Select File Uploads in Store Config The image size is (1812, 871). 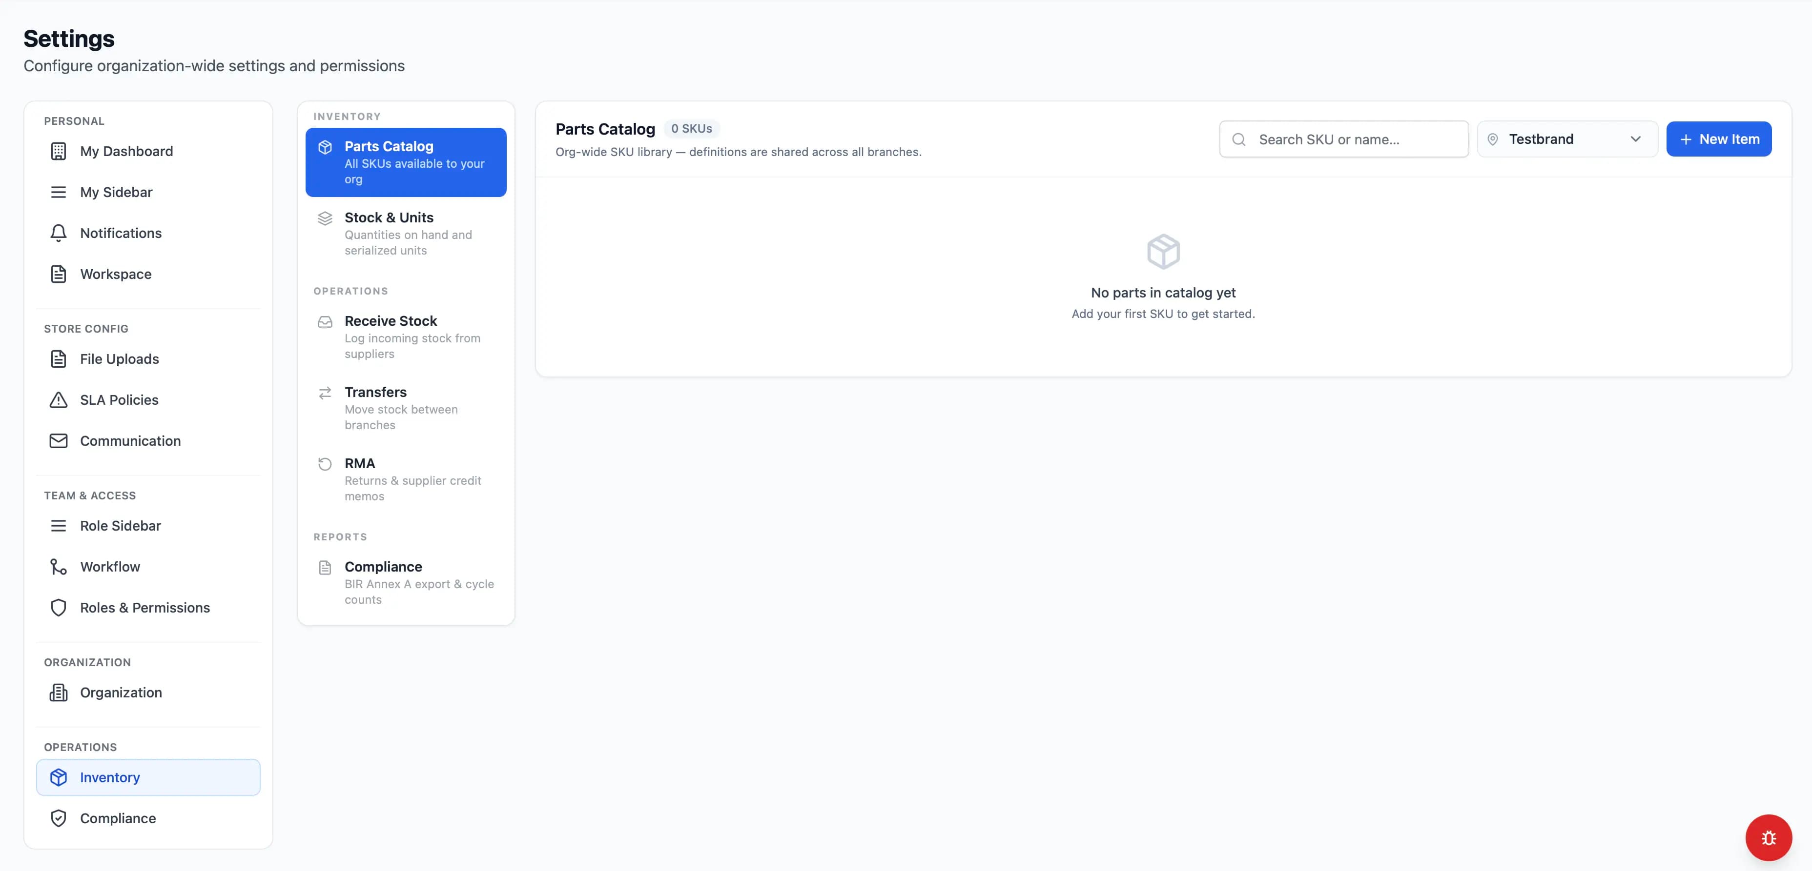[148, 359]
